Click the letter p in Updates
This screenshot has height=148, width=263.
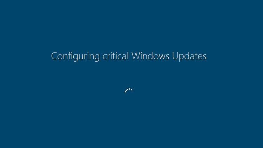pyautogui.click(x=181, y=58)
